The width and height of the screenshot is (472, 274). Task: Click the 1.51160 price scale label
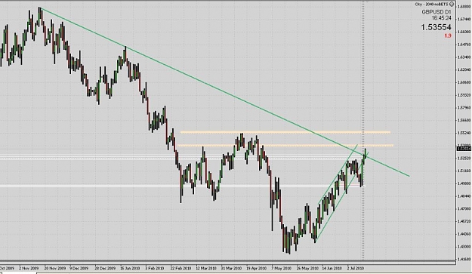click(464, 171)
